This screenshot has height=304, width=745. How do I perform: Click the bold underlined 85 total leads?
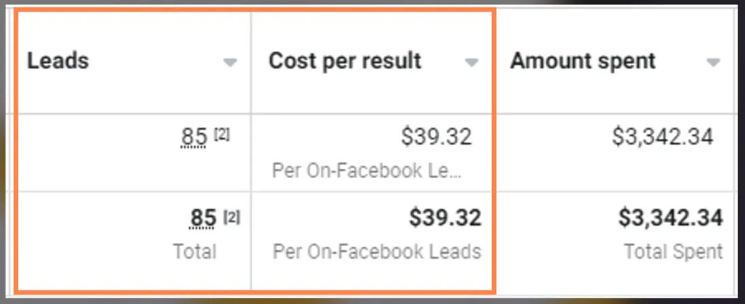coord(203,219)
